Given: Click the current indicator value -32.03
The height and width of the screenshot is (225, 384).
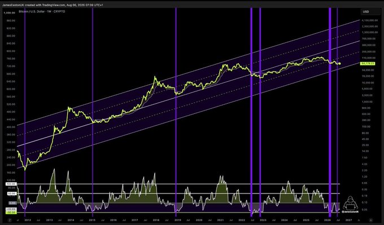Looking at the screenshot, I should point(11,209).
